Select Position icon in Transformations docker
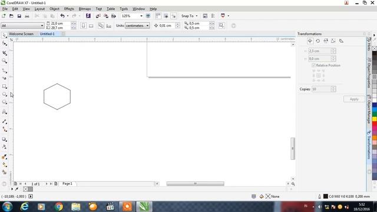This screenshot has height=212, width=377. click(x=310, y=41)
